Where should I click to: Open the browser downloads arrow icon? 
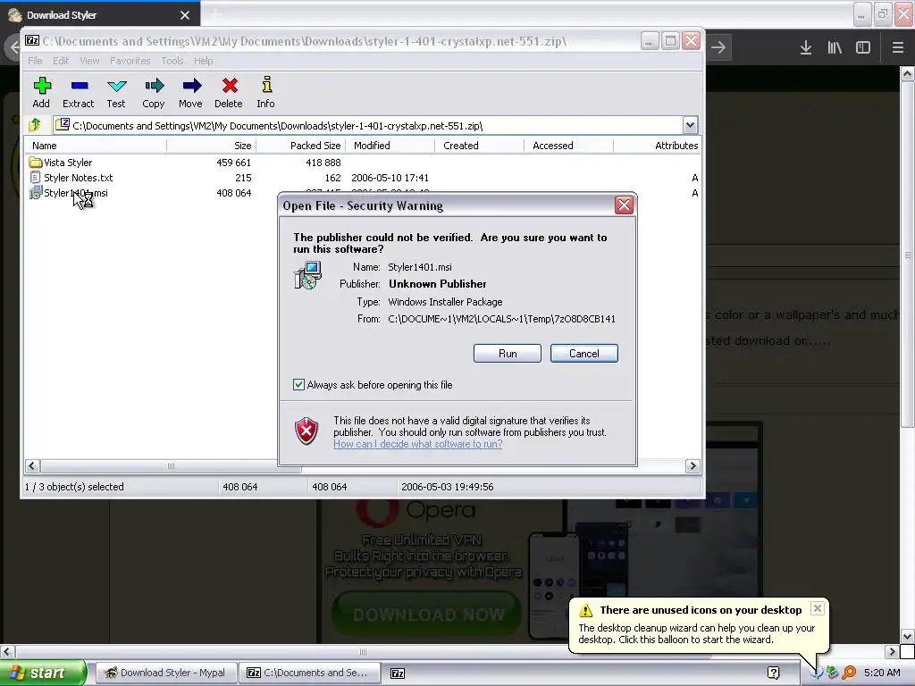coord(805,47)
